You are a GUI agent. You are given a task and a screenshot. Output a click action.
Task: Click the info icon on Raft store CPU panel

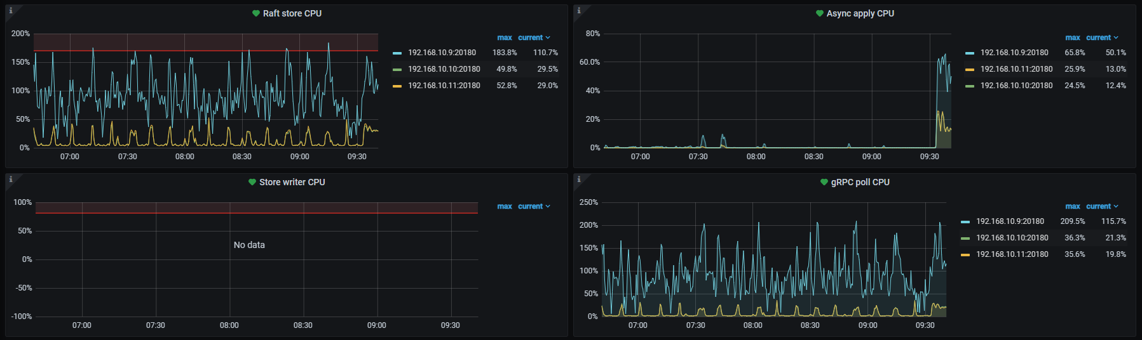coord(11,10)
